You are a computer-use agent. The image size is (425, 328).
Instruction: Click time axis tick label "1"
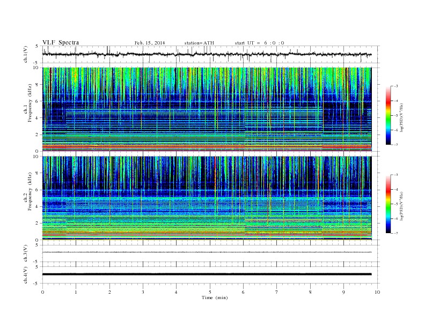[76, 292]
